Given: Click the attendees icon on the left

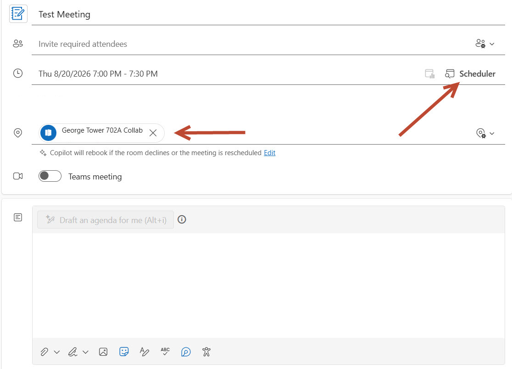Looking at the screenshot, I should [x=18, y=44].
